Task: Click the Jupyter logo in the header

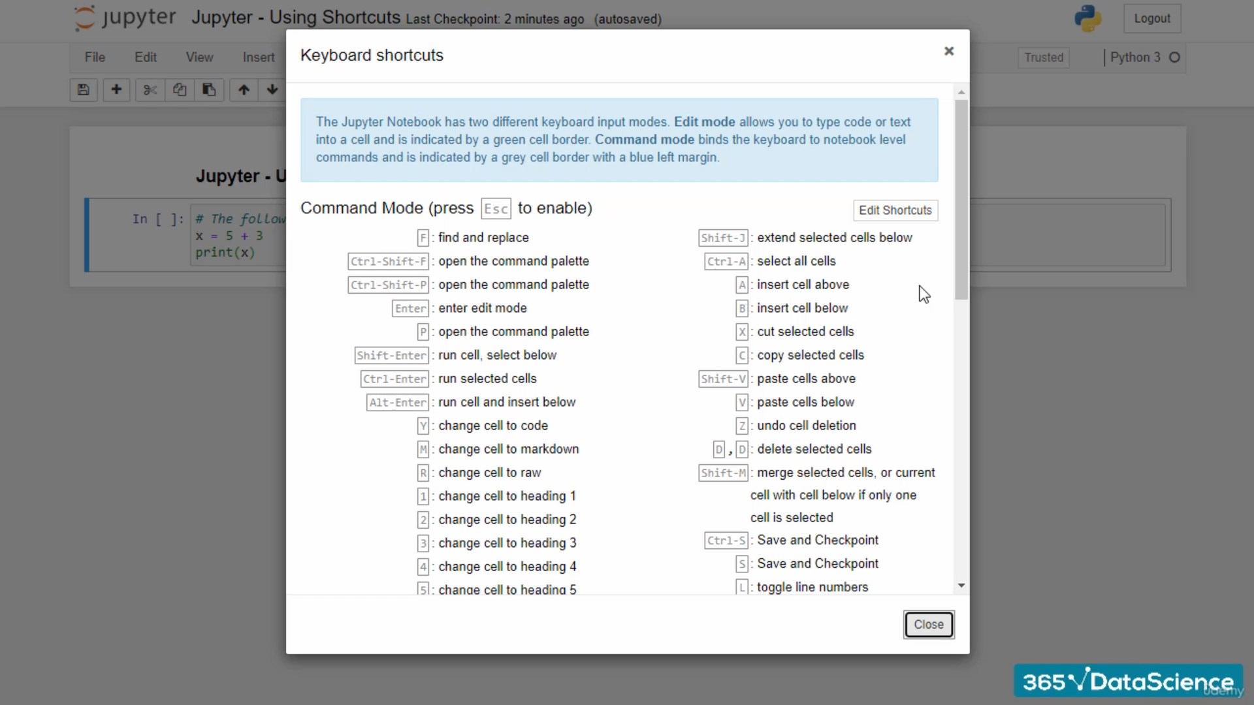Action: [125, 18]
